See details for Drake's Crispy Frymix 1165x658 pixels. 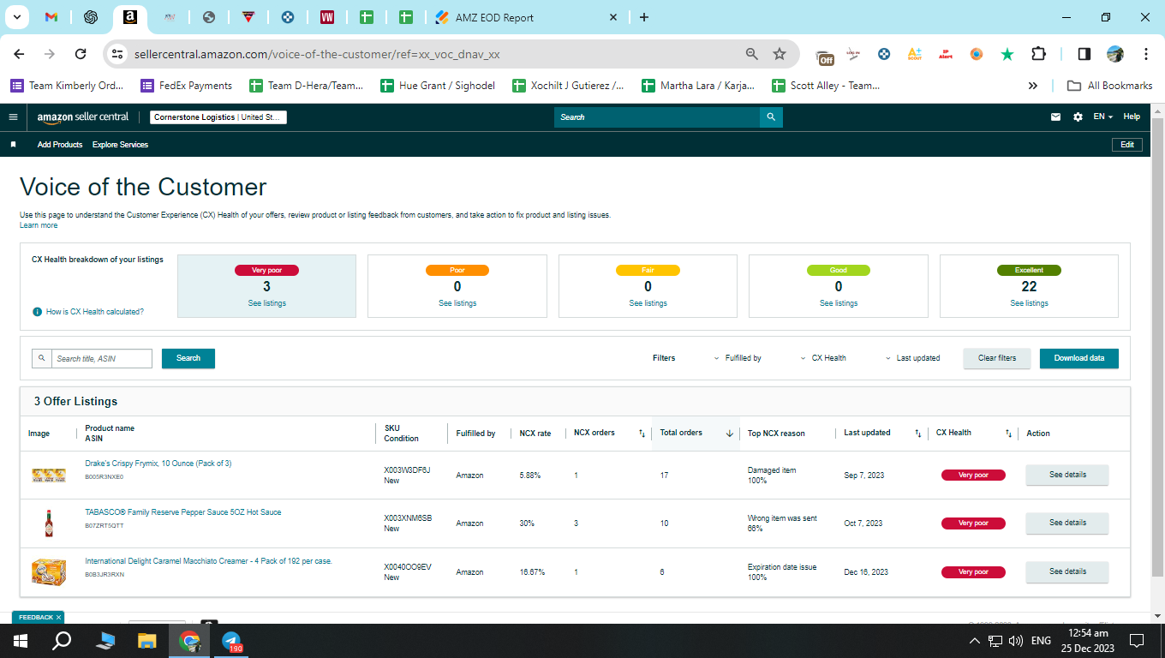(x=1067, y=475)
